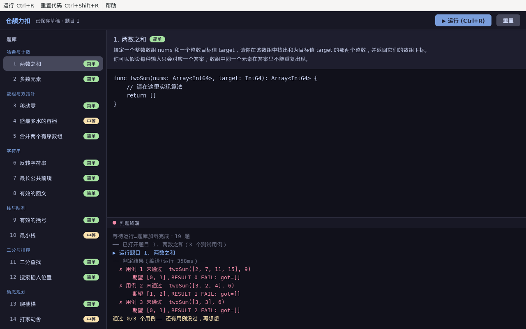Open problem 14 打家劫舍

click(53, 319)
